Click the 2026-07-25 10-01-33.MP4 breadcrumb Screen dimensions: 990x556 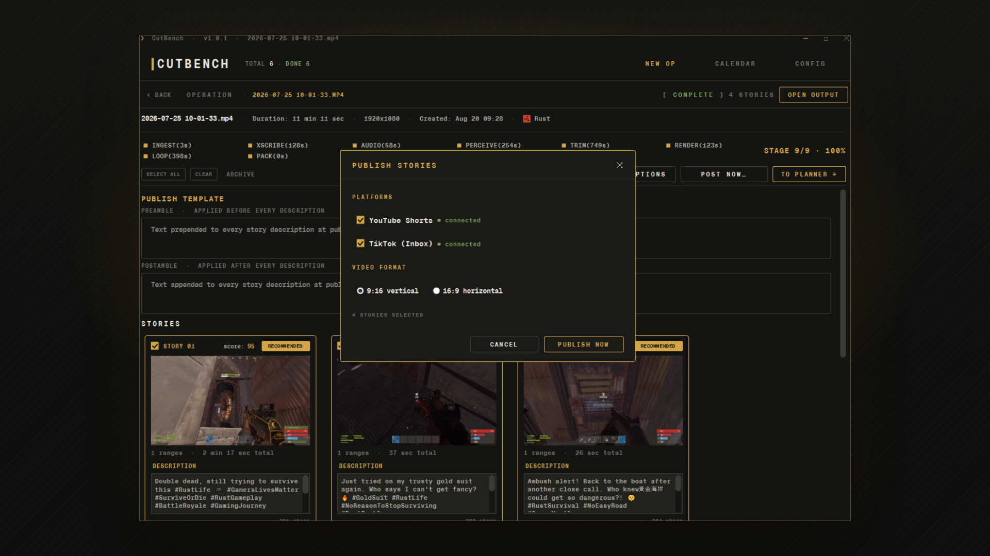click(x=298, y=95)
